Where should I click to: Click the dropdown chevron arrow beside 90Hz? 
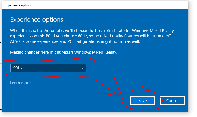click(x=82, y=68)
